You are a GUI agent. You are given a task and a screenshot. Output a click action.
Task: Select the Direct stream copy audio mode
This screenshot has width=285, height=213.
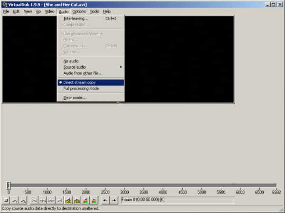(x=91, y=82)
